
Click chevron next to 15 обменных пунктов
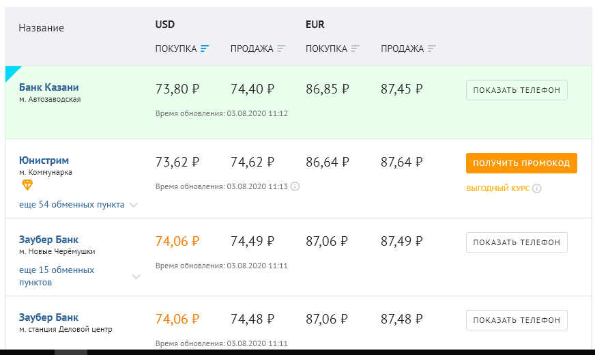pyautogui.click(x=136, y=276)
